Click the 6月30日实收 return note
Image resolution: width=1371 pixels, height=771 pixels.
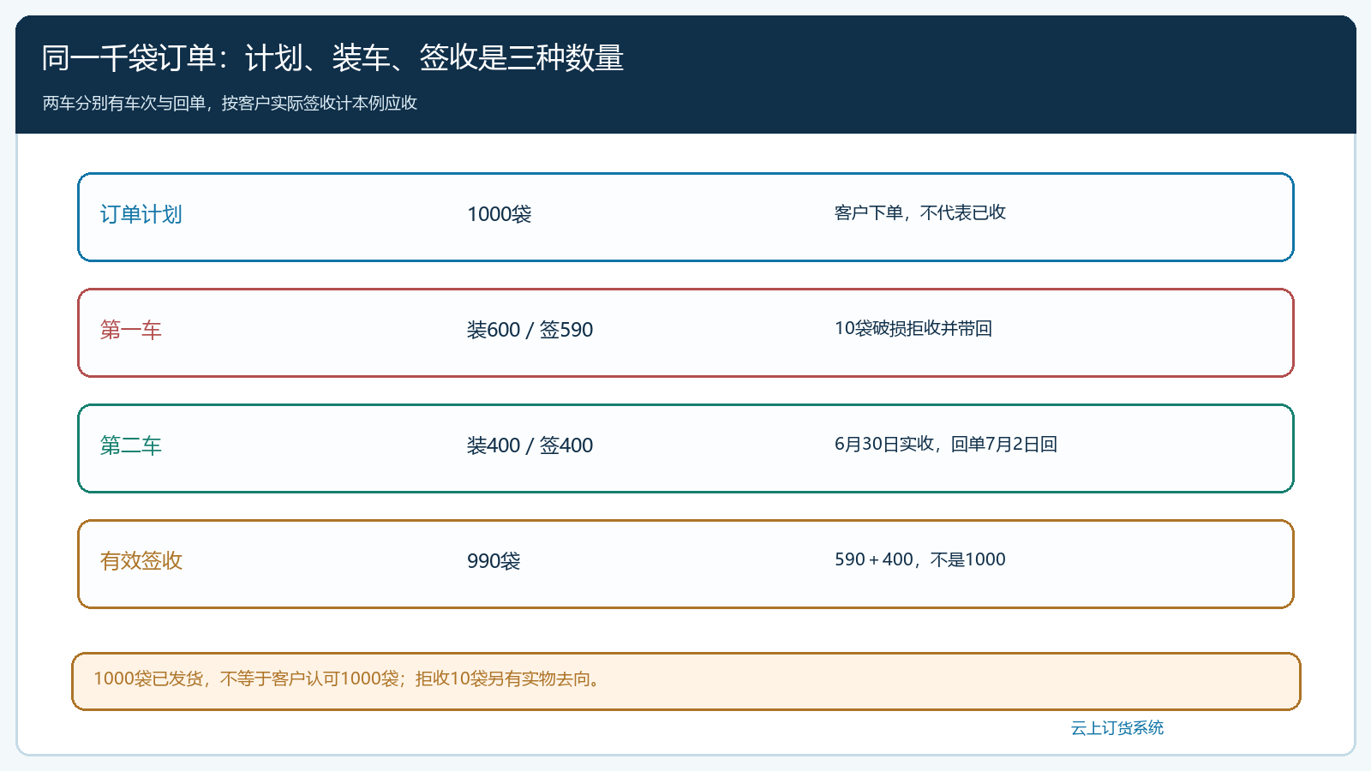946,444
